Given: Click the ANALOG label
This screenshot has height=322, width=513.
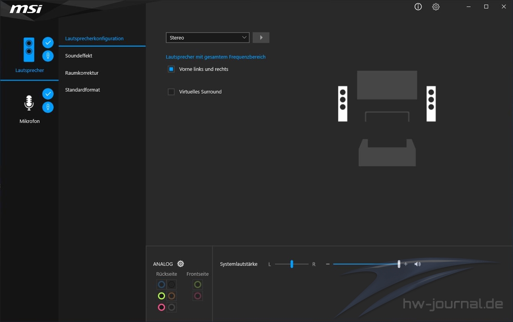Looking at the screenshot, I should pos(163,264).
